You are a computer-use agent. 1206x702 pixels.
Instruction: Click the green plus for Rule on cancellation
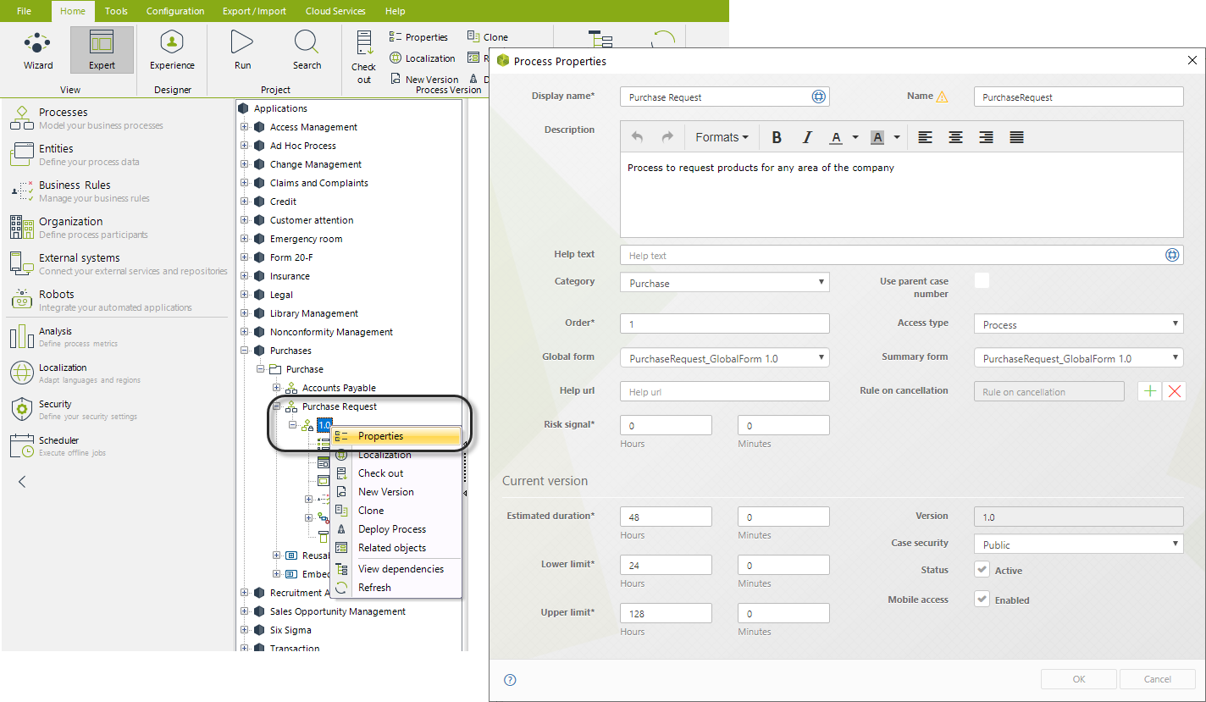pyautogui.click(x=1149, y=391)
